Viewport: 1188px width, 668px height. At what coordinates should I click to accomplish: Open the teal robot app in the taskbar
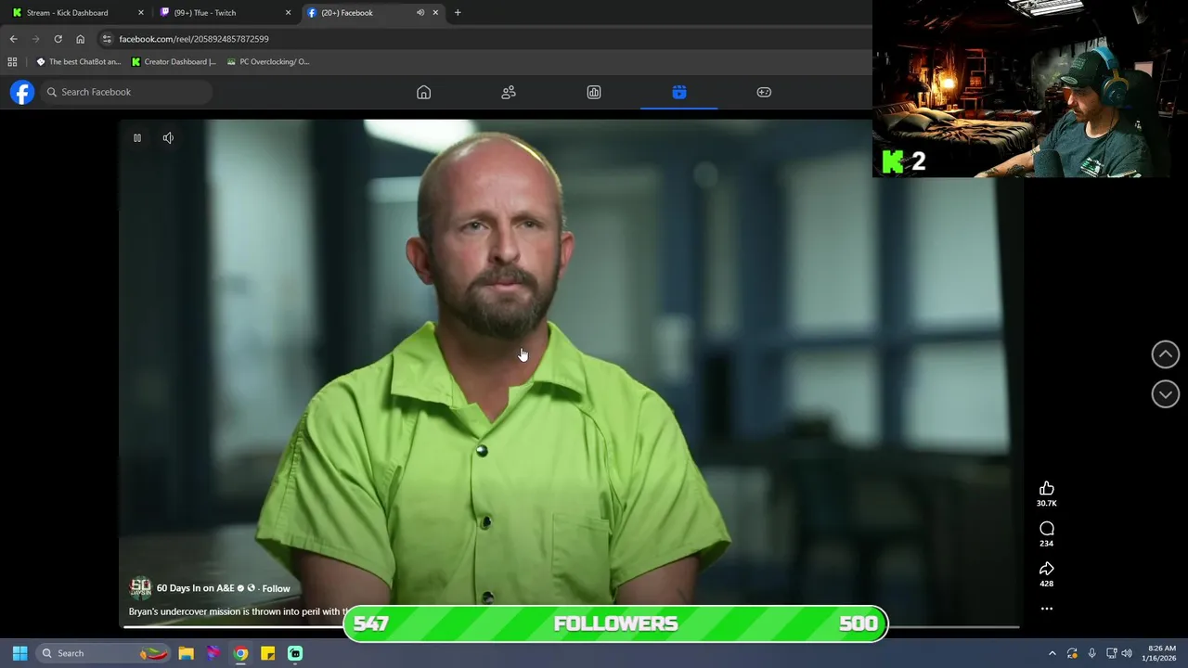click(295, 653)
